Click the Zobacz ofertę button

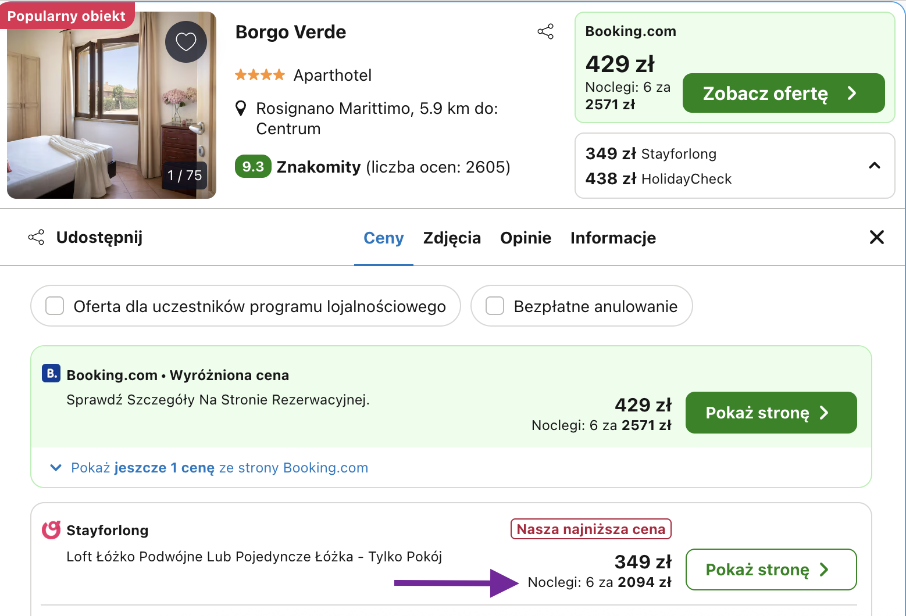tap(783, 93)
